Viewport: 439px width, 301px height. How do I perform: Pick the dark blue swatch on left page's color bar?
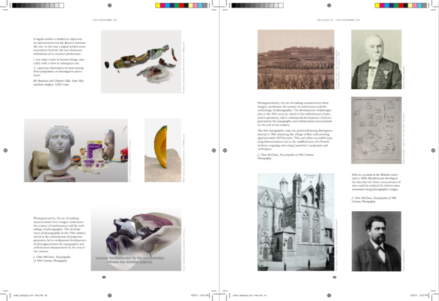point(172,5)
